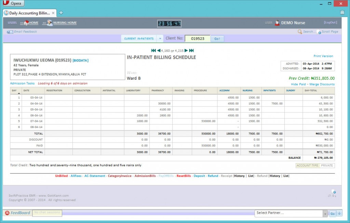Go to next patient record arrow

[187, 51]
